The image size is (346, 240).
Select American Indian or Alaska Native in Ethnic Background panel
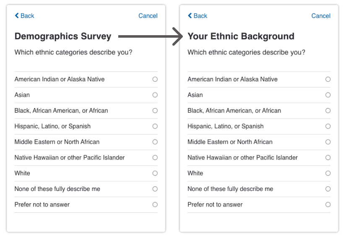point(328,79)
